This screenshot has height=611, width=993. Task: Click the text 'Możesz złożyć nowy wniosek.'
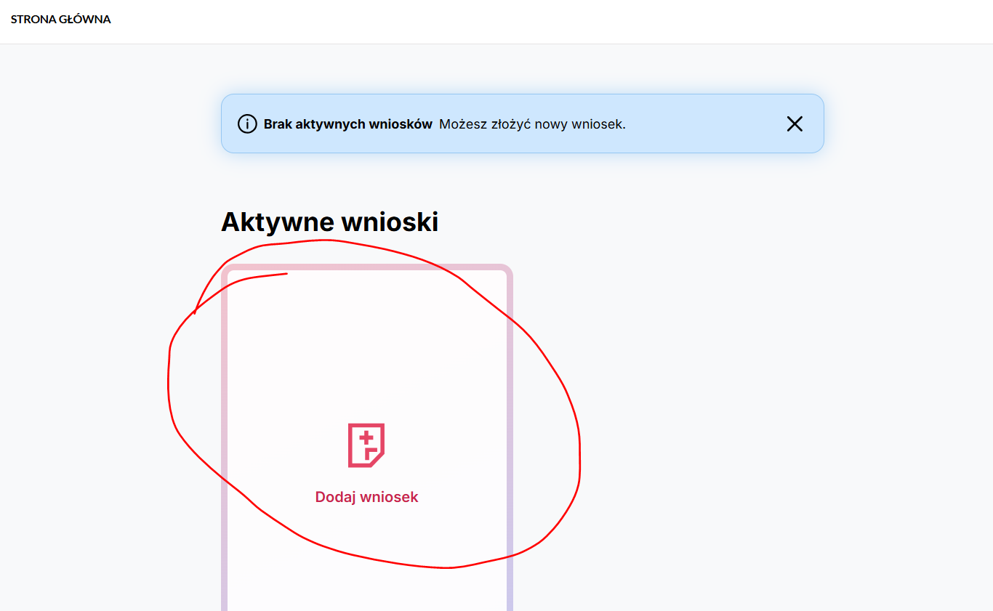532,124
